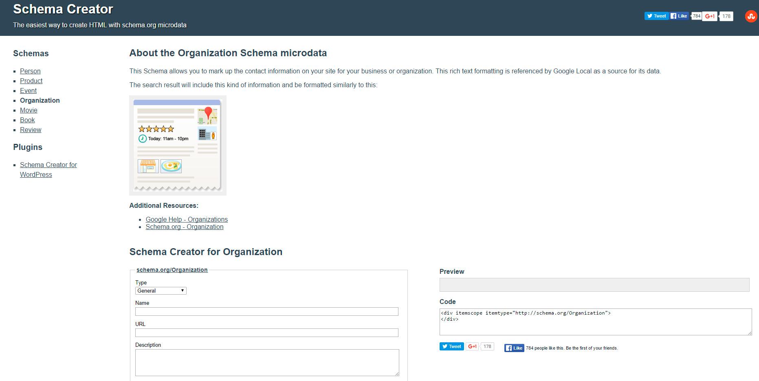The width and height of the screenshot is (759, 381).
Task: Click the 178 count next to lower G+1
Action: pyautogui.click(x=487, y=346)
